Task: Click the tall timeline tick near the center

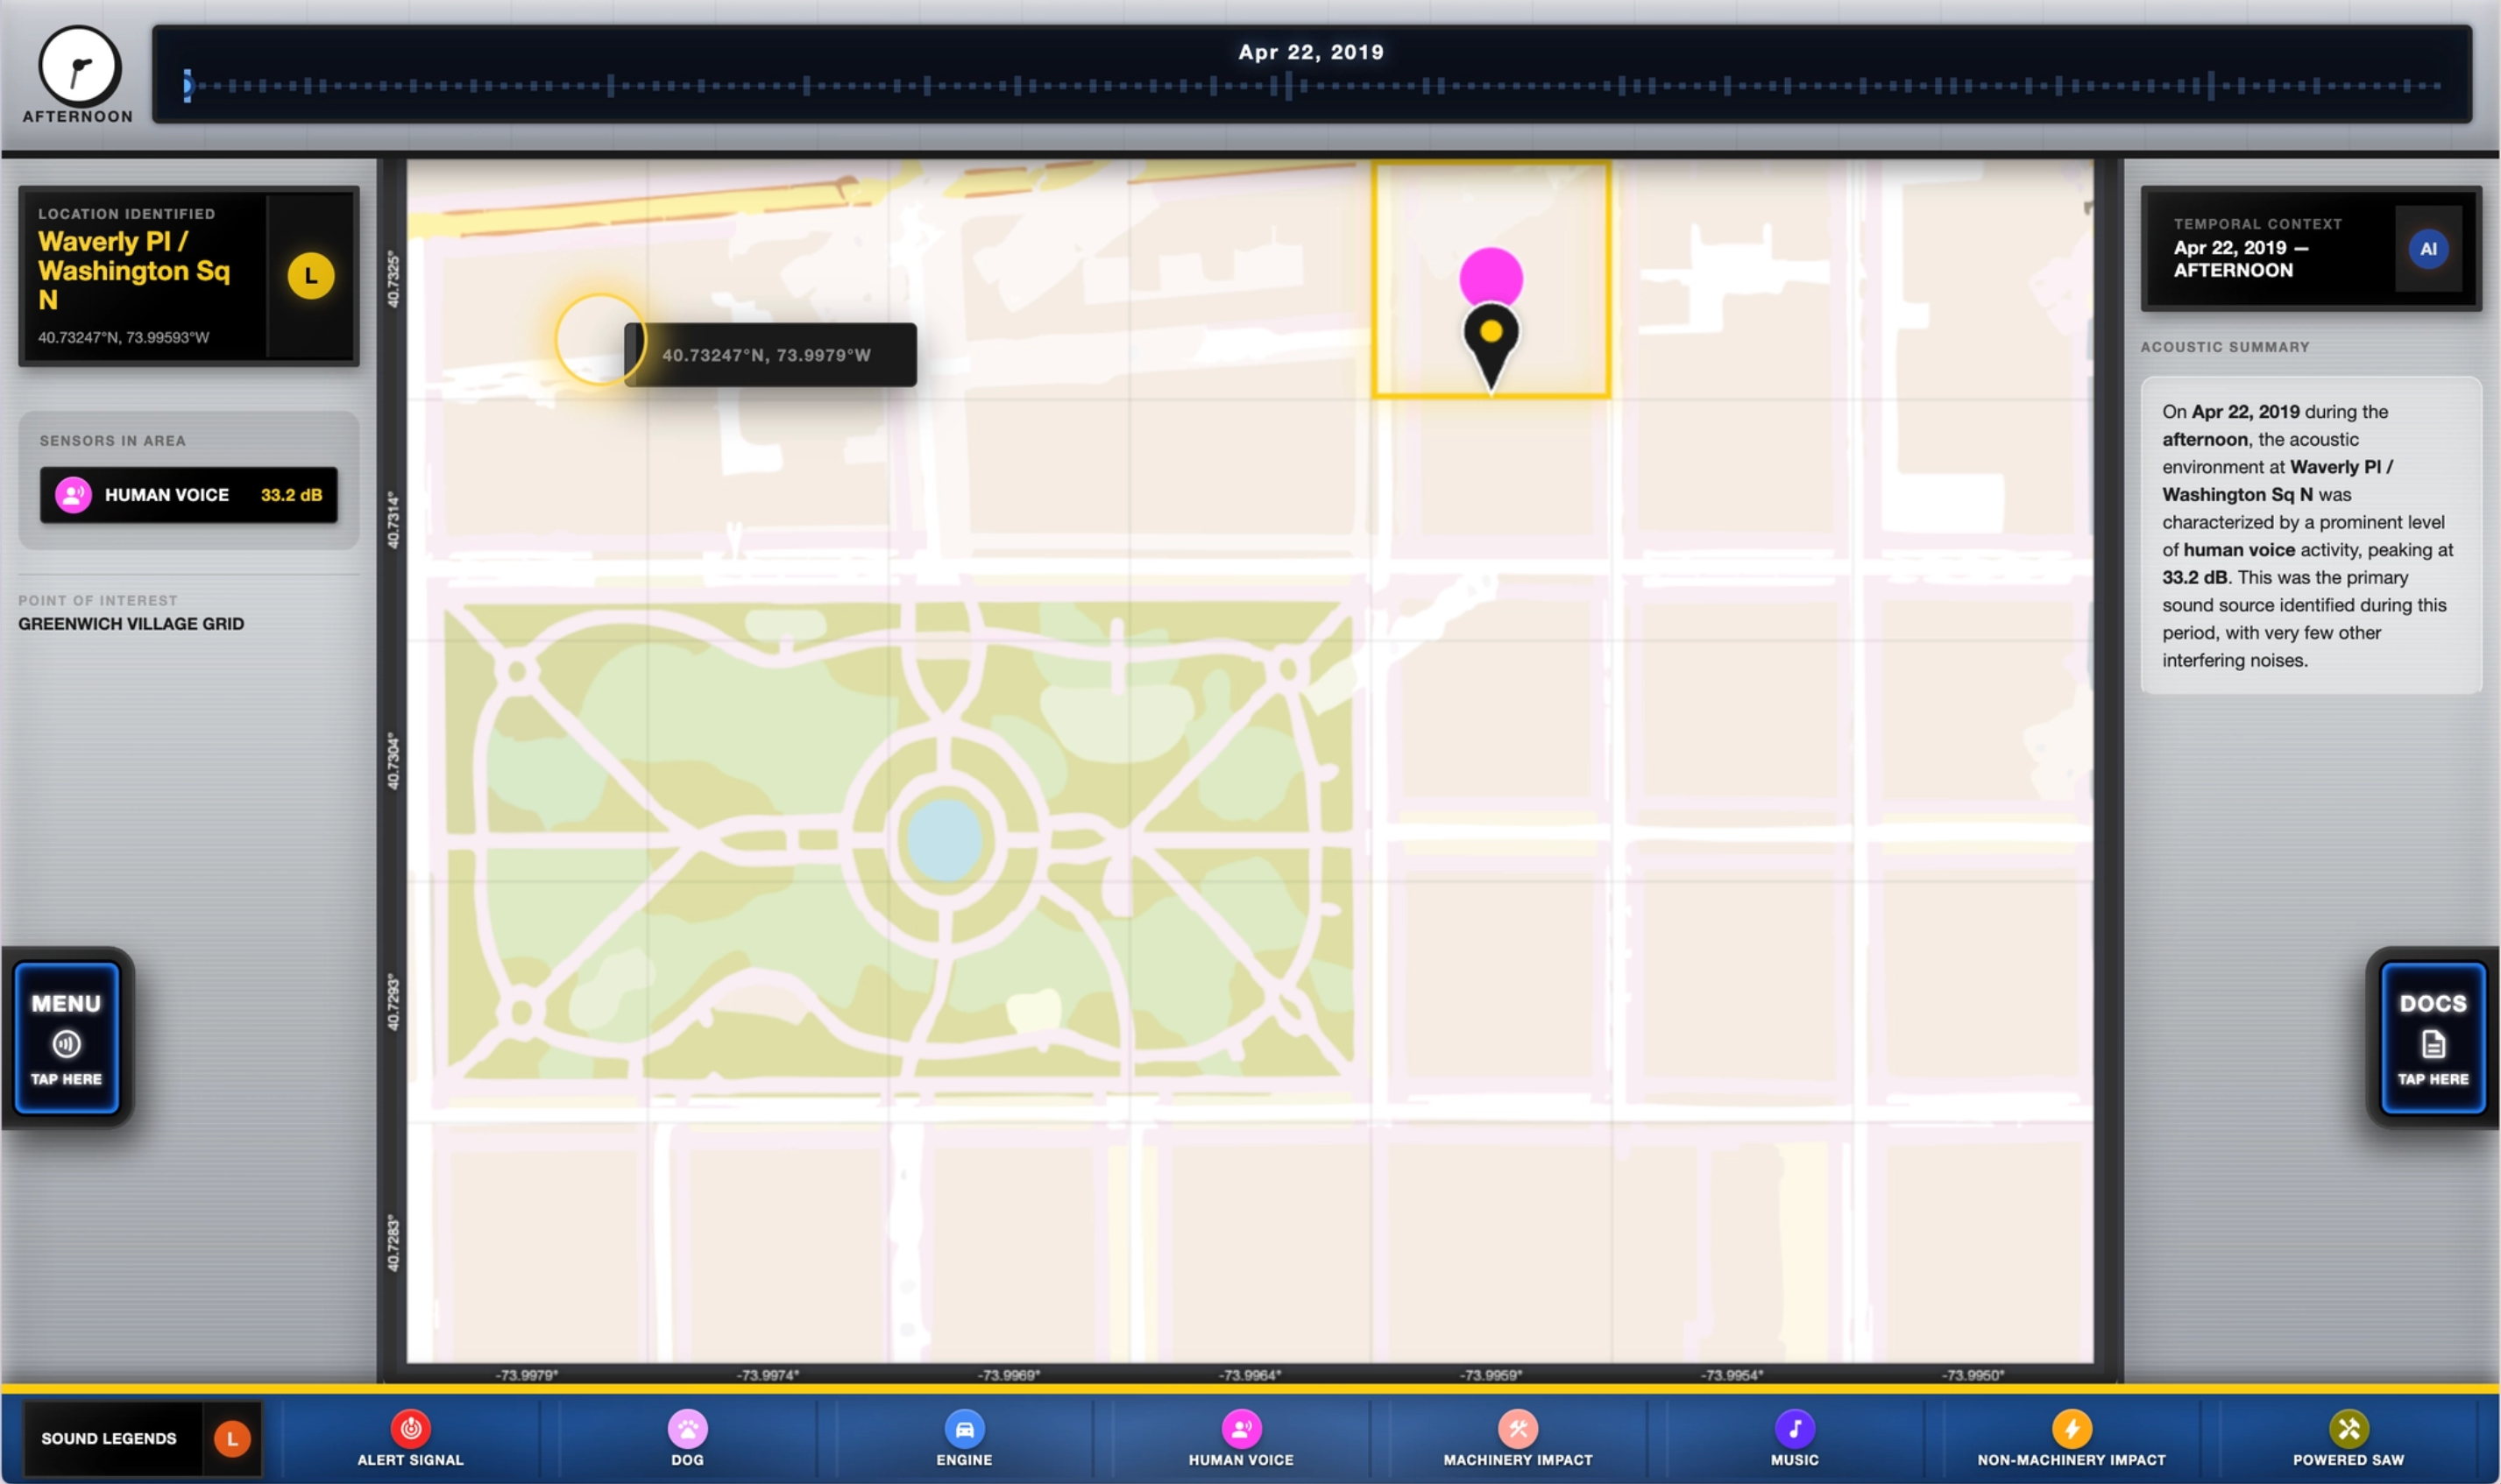Action: tap(1288, 86)
